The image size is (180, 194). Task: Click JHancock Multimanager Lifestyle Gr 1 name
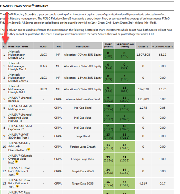(16, 55)
